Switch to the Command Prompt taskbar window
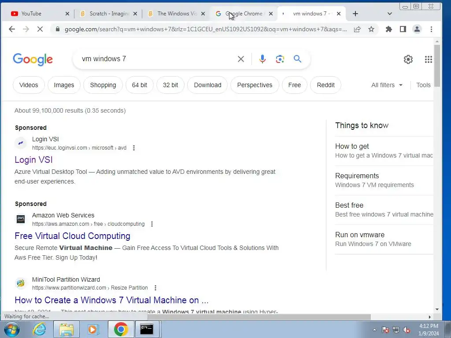This screenshot has width=451, height=338. click(x=147, y=329)
